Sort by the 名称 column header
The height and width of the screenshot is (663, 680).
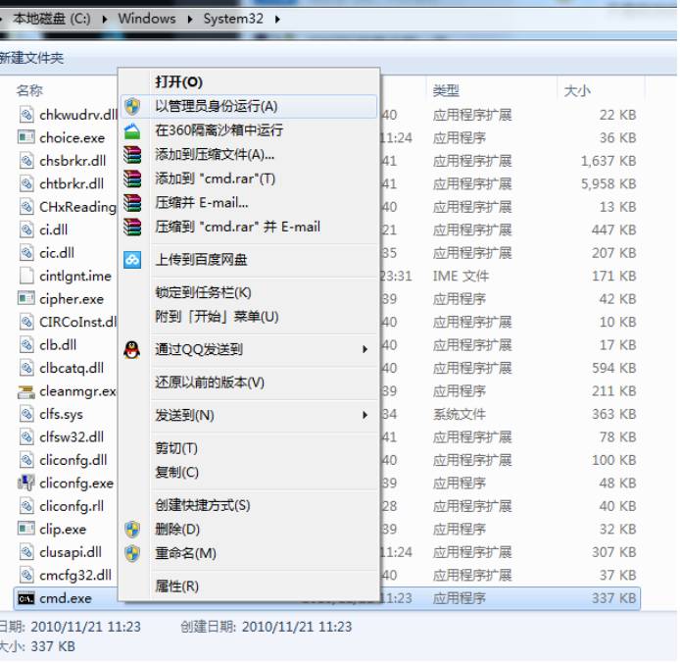tap(29, 91)
